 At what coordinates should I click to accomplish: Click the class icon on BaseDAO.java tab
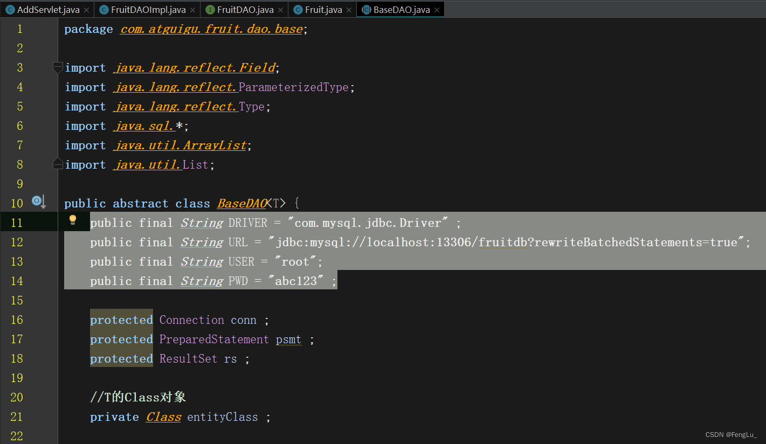[x=367, y=10]
